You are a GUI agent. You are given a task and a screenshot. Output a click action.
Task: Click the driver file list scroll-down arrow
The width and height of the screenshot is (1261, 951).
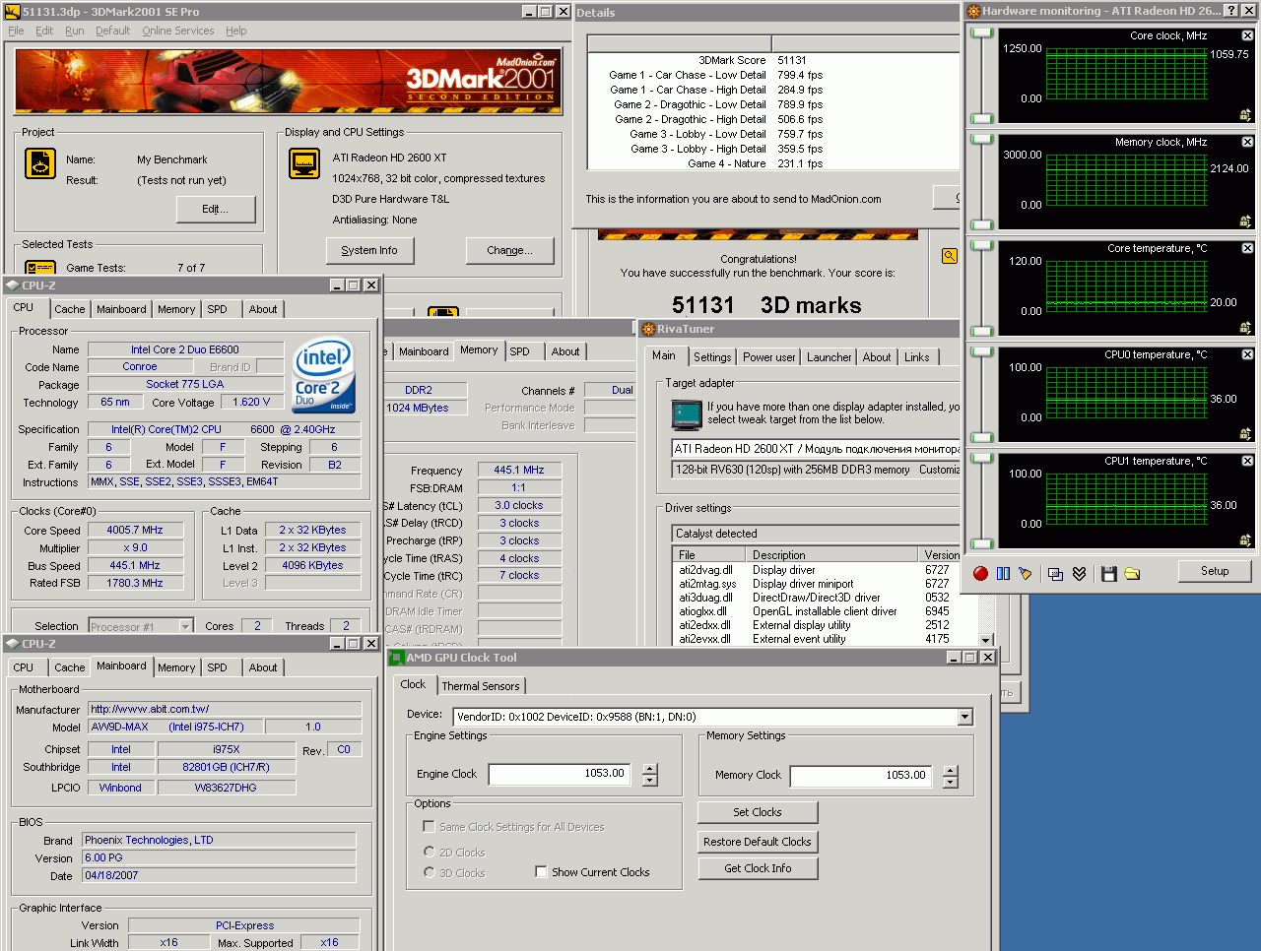[986, 640]
